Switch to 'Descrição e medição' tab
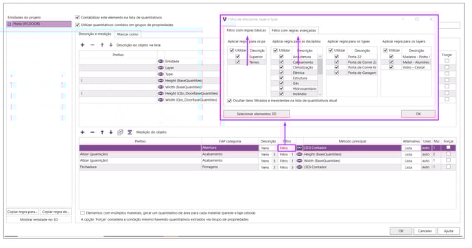This screenshot has height=248, width=472. 95,34
